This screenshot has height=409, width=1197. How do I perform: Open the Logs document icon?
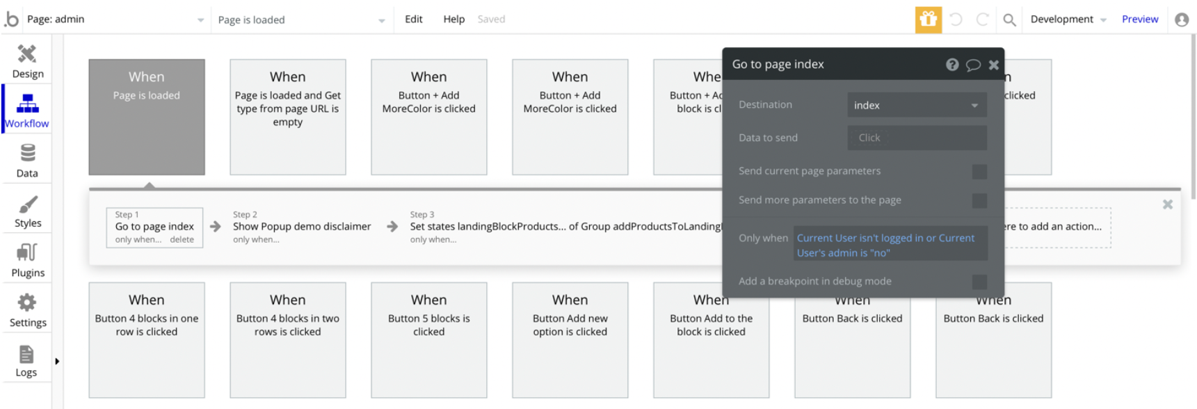coord(26,355)
